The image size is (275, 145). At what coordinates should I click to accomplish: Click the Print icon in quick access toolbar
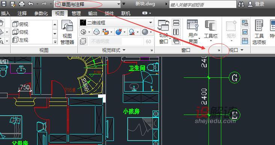coord(21,4)
